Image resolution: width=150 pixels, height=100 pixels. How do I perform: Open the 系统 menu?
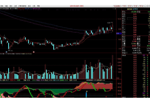tap(2, 6)
